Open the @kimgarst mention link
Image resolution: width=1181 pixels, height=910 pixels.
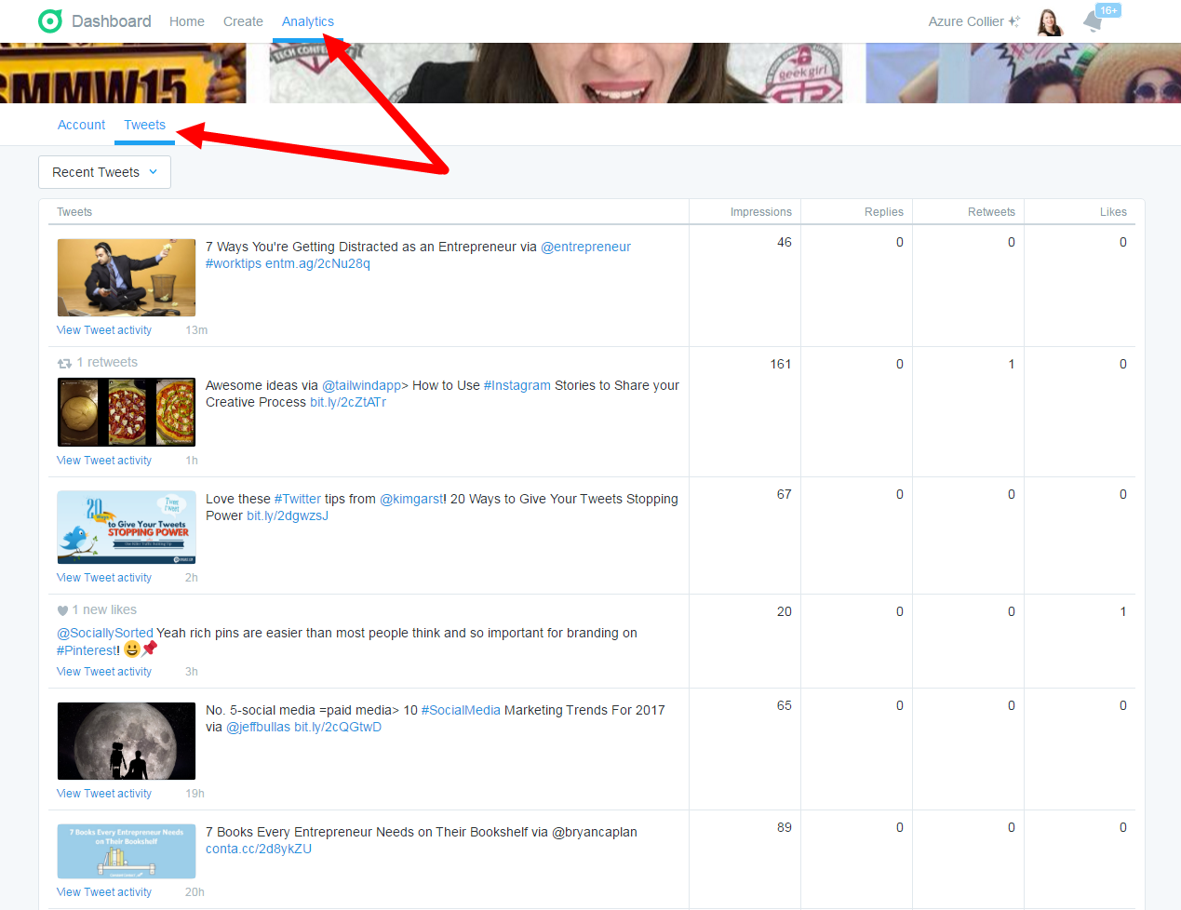pyautogui.click(x=411, y=499)
